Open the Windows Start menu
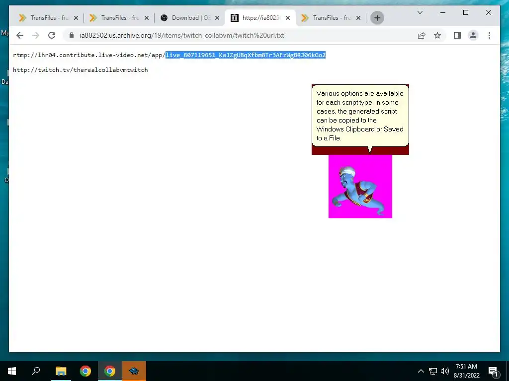Viewport: 509px width, 381px height. click(12, 371)
